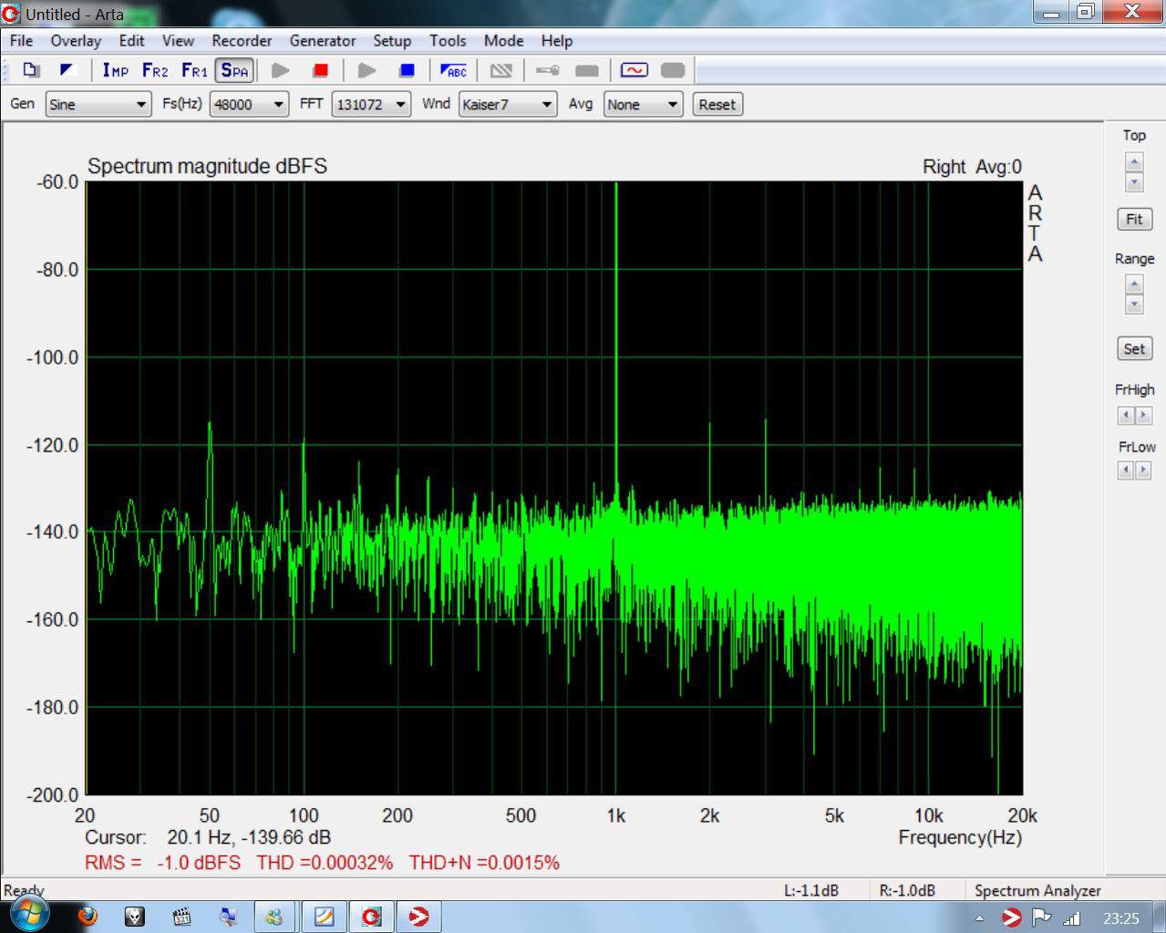Click the ABC text overlay icon
The height and width of the screenshot is (933, 1166).
(x=453, y=70)
